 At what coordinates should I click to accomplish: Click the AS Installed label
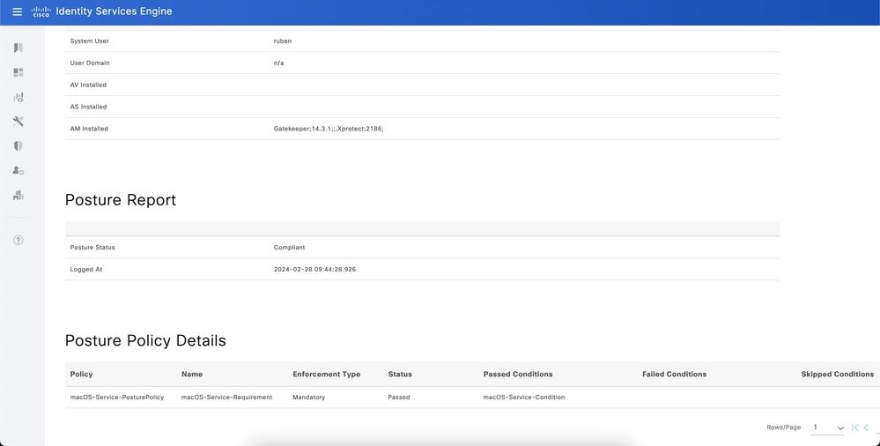coord(88,107)
